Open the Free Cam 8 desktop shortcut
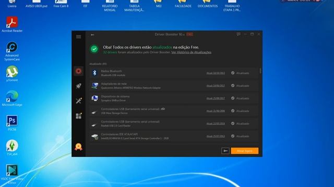334x187 pixels. coord(61,4)
